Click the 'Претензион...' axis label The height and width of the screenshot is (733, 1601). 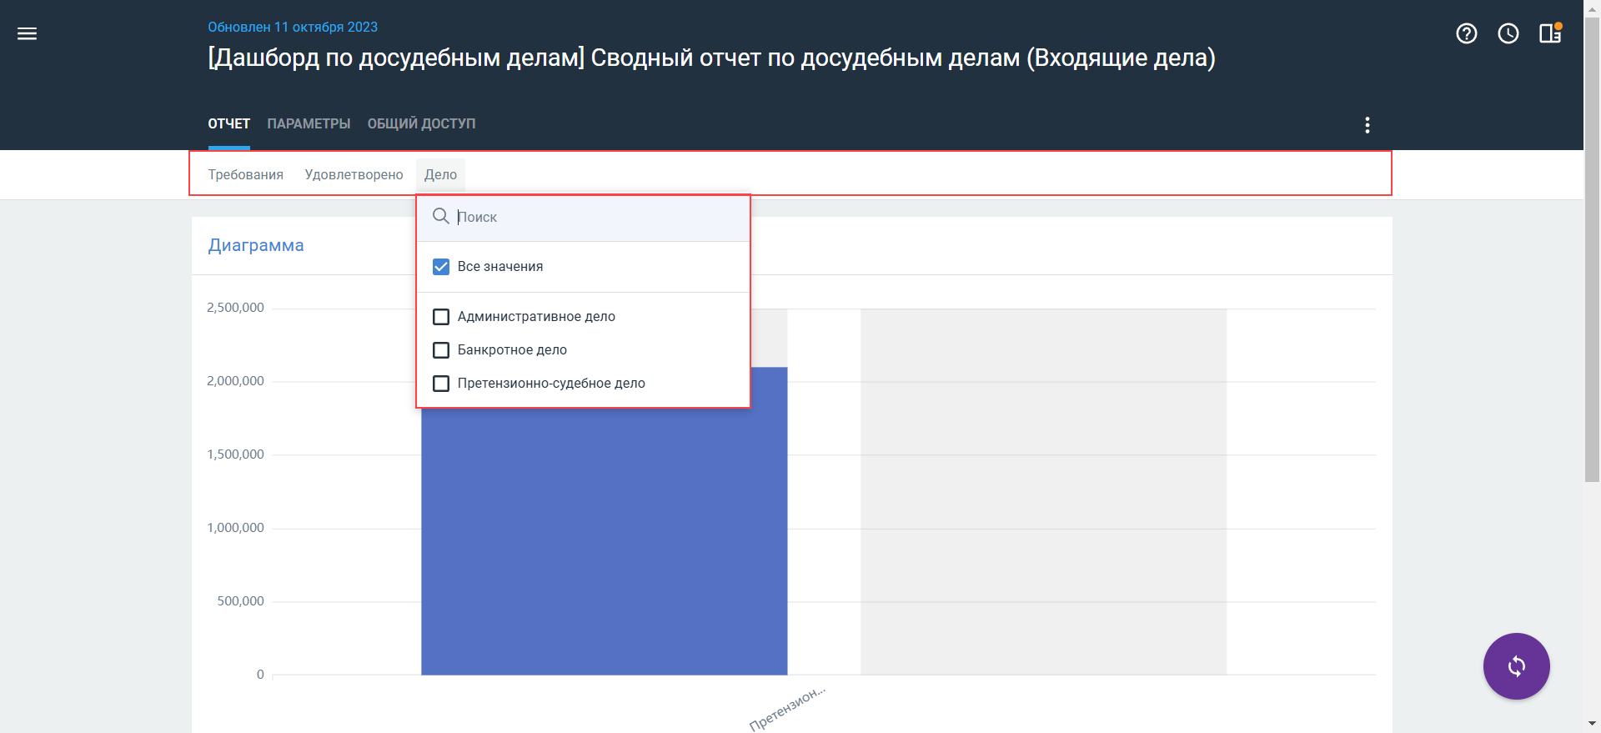787,708
